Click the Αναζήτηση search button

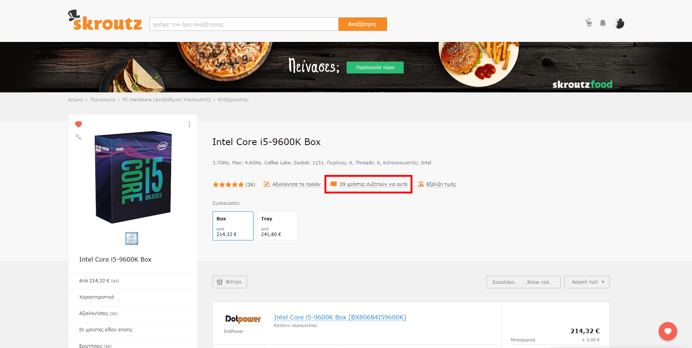362,24
